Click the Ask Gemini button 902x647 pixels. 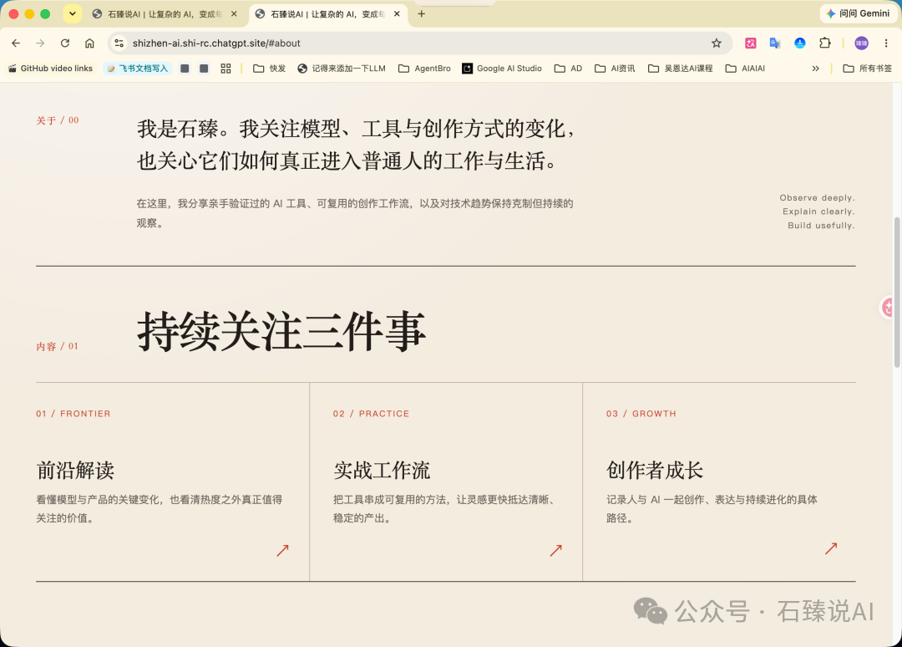(x=858, y=14)
